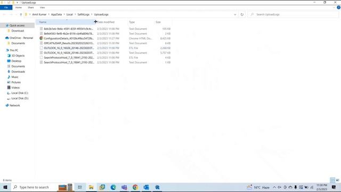
Task: Open Desktop in navigation pane
Action: pyautogui.click(x=17, y=61)
